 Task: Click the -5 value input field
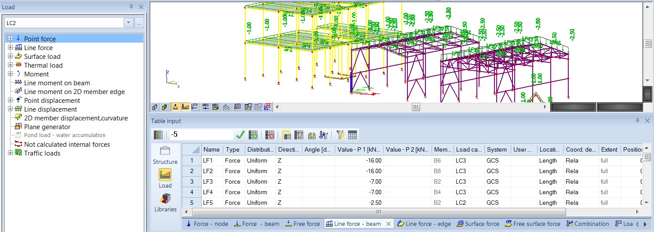201,135
